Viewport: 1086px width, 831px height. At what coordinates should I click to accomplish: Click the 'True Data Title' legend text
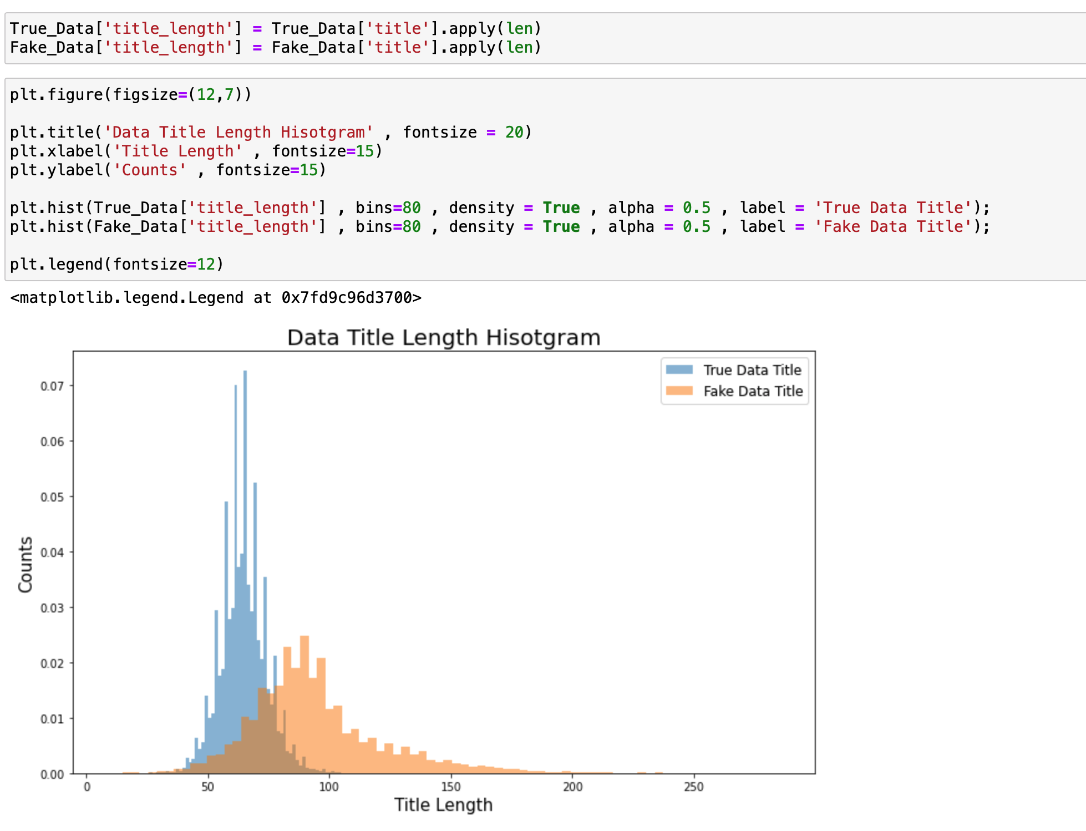click(x=752, y=370)
